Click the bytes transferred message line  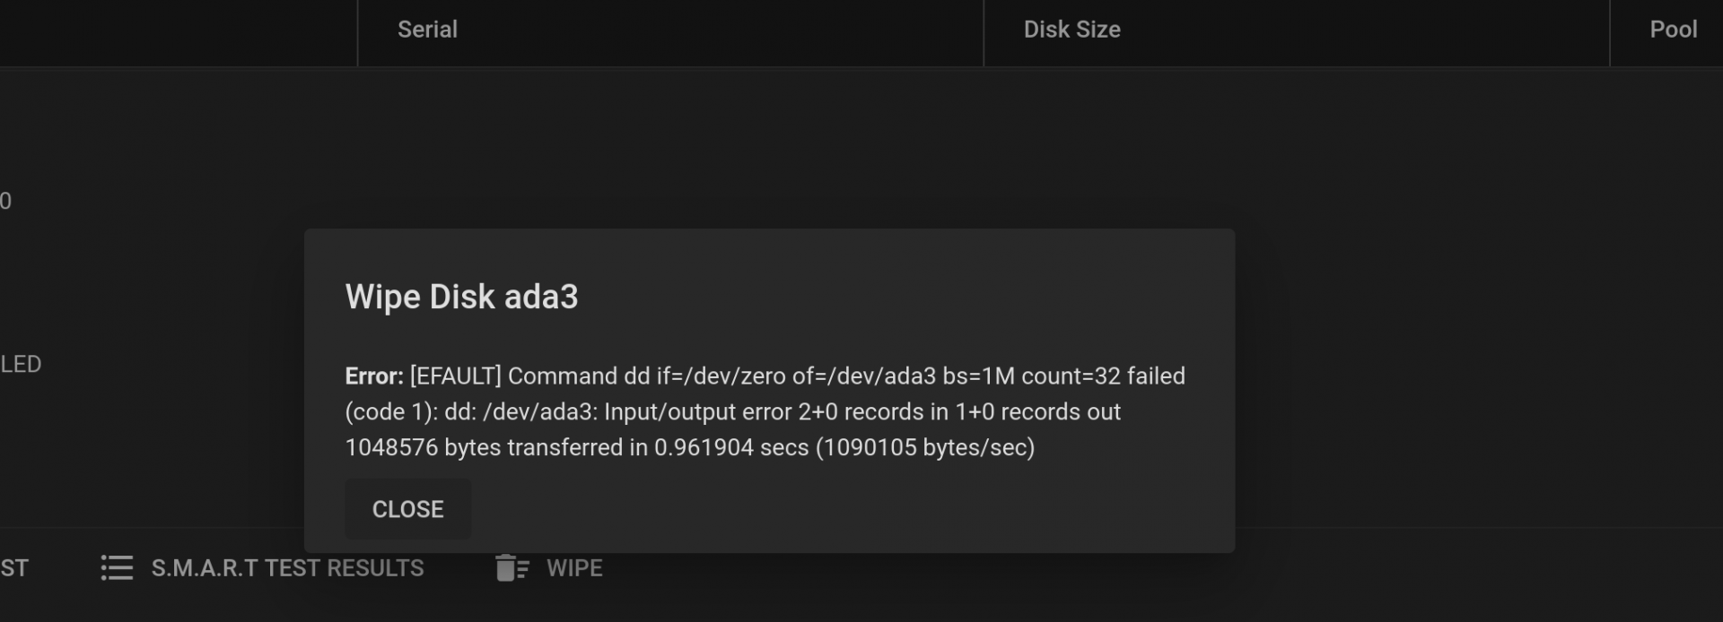point(689,447)
